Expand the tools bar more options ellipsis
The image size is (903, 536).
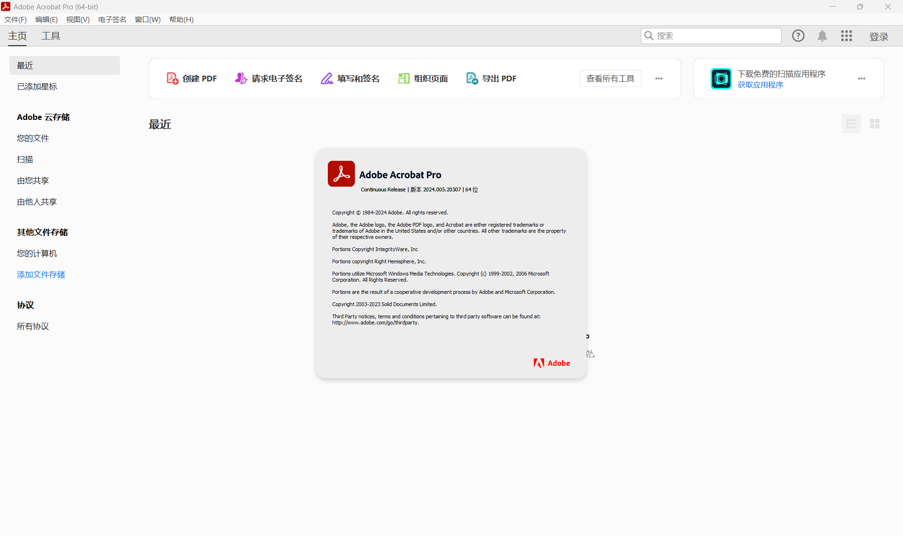click(659, 79)
